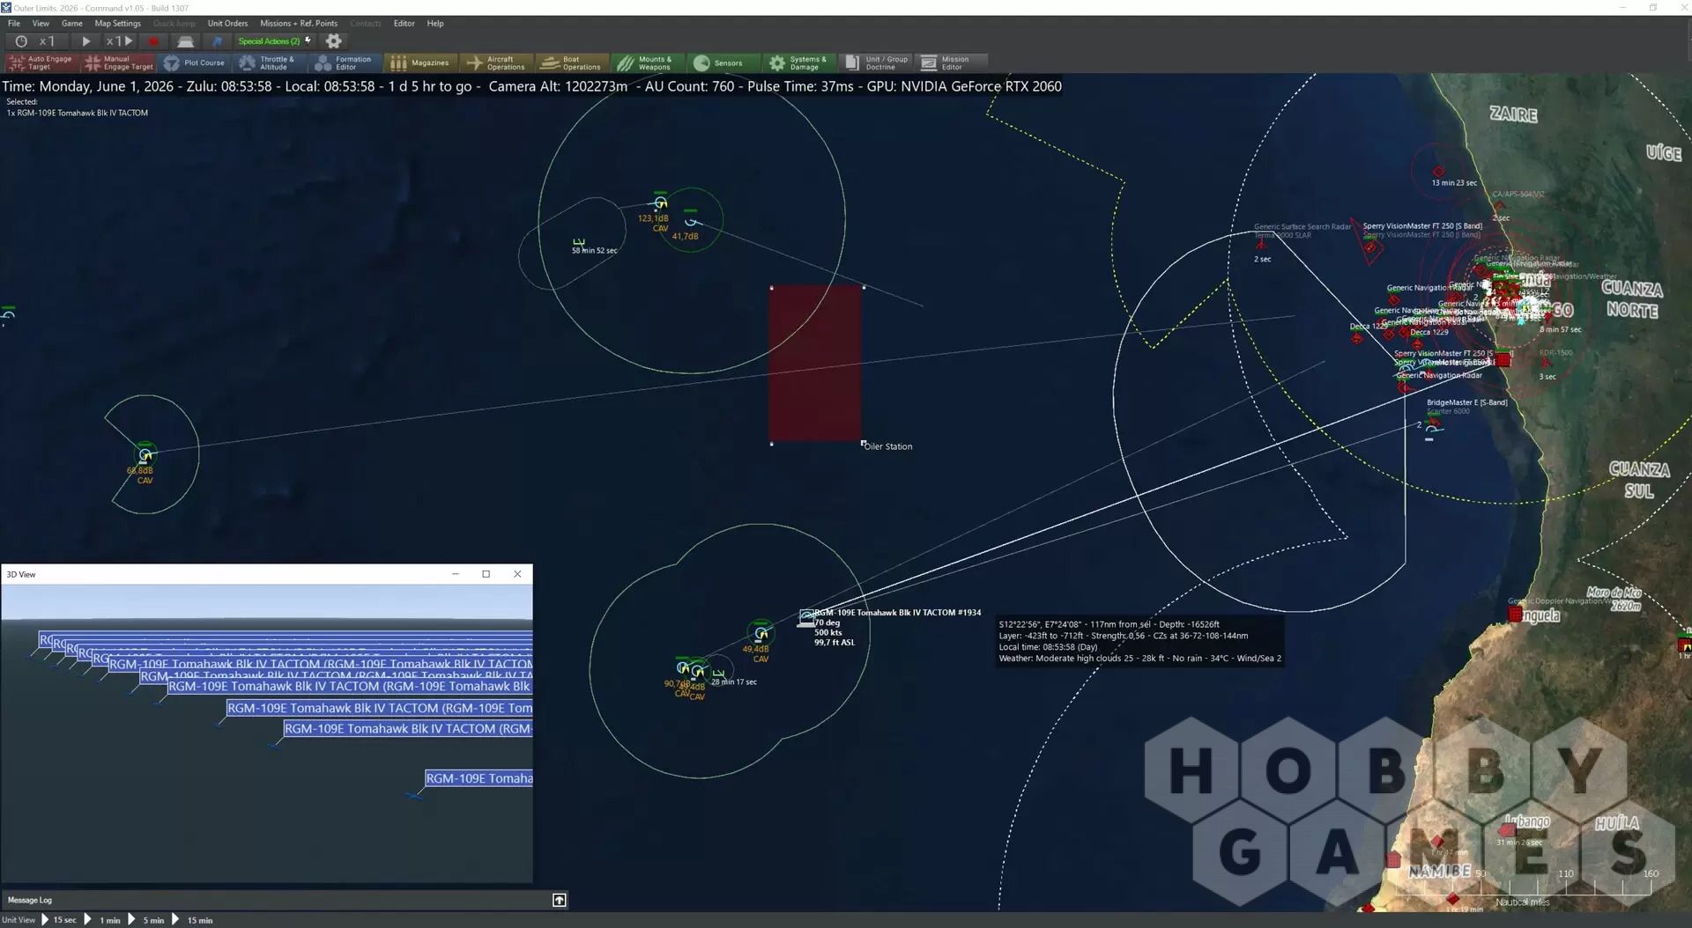
Task: Open the Formation Editor
Action: (345, 63)
